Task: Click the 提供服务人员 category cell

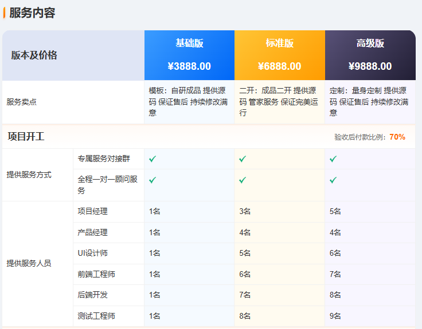Action: (29, 263)
